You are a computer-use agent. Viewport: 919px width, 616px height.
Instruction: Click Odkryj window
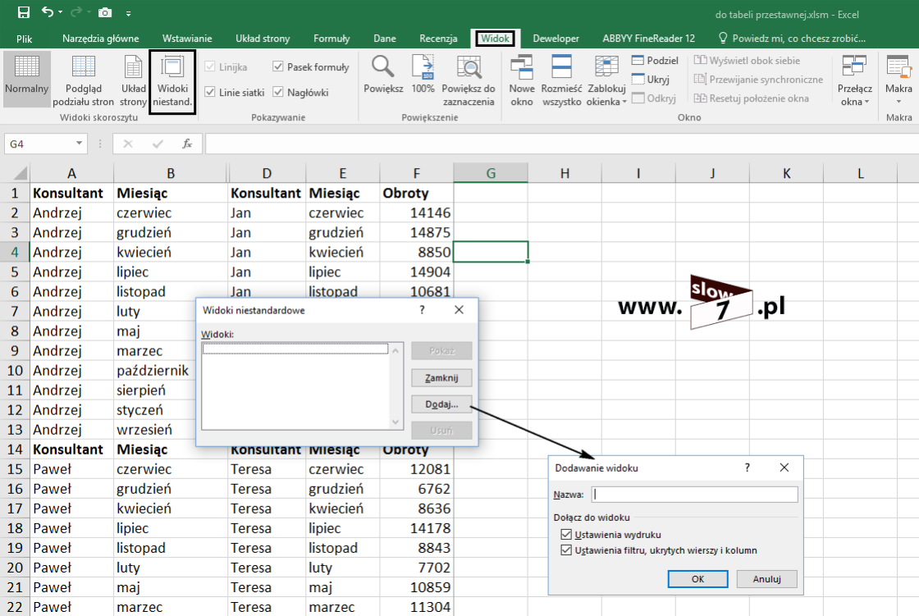(654, 98)
